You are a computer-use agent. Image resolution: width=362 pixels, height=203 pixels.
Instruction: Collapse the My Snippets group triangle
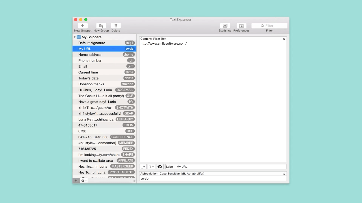[x=75, y=37]
